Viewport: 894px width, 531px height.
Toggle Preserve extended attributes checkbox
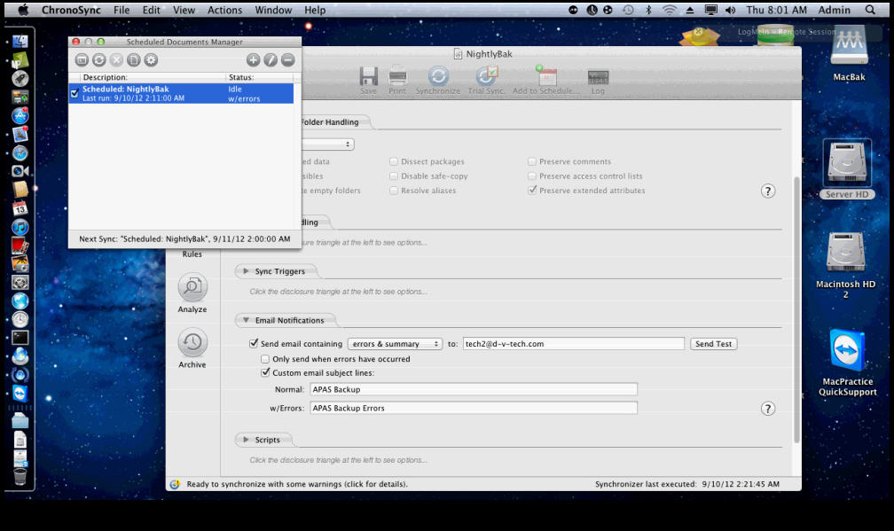(532, 191)
